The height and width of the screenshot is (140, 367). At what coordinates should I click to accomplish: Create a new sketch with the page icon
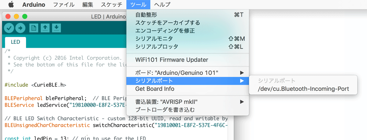point(34,28)
